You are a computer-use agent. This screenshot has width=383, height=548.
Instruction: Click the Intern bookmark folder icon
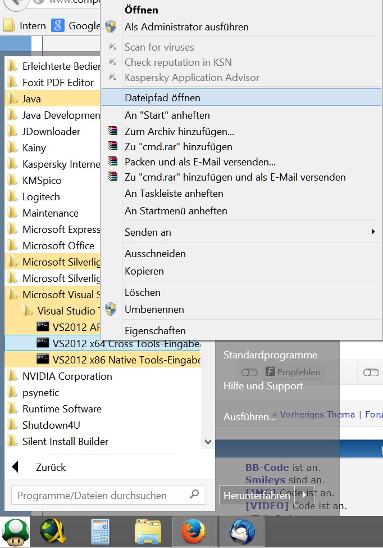tap(9, 25)
